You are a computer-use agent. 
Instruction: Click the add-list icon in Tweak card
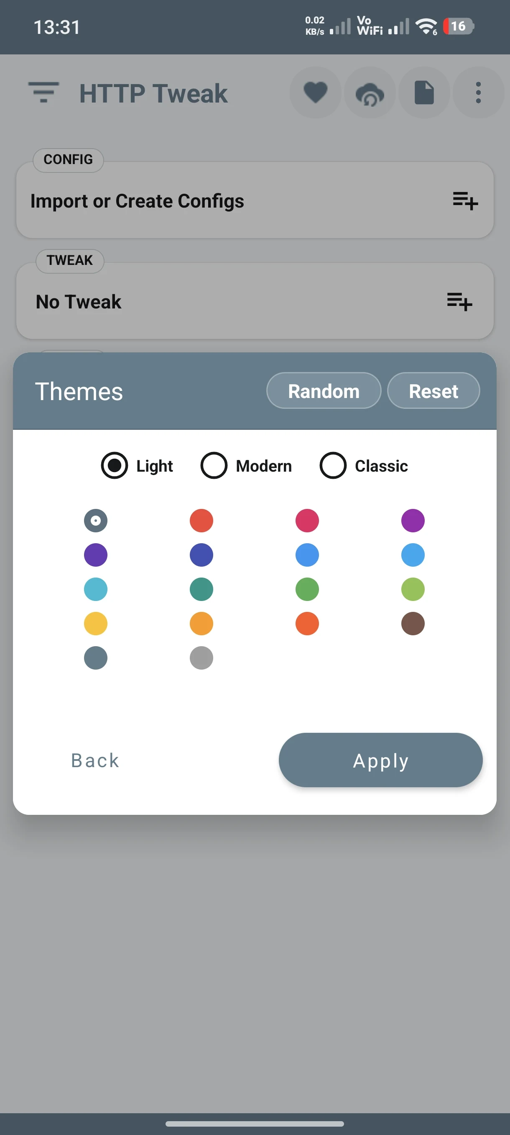459,302
